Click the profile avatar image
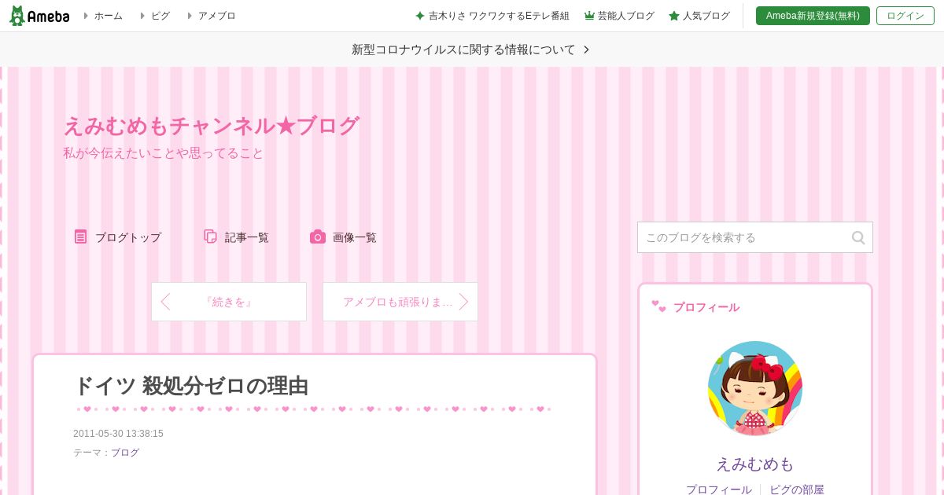This screenshot has width=944, height=495. (755, 388)
